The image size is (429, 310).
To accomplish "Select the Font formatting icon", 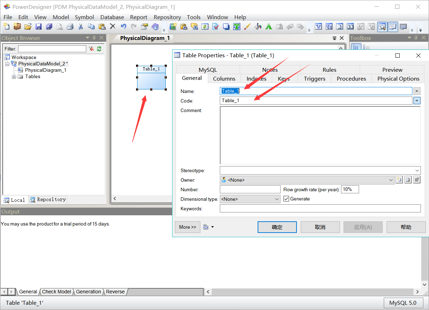I will click(x=268, y=27).
